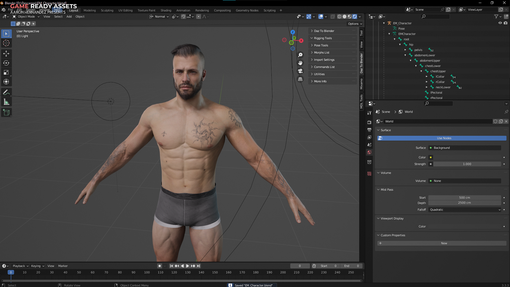Switch to the Sculpting workspace tab
Viewport: 510px width, 287px height.
point(107,11)
